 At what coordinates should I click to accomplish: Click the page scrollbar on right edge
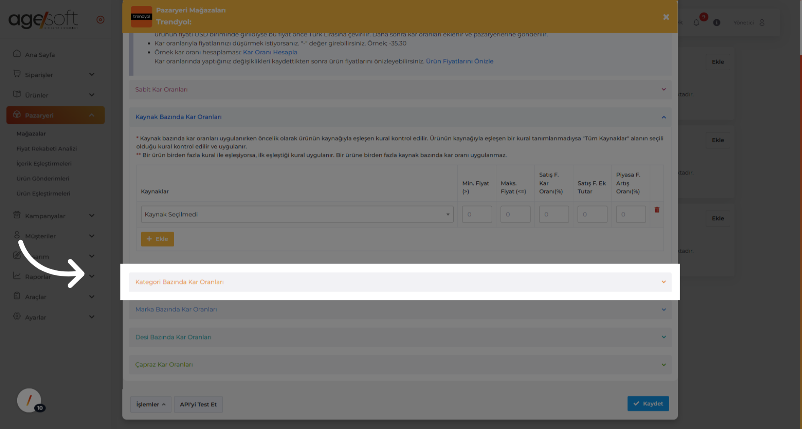tap(801, 27)
